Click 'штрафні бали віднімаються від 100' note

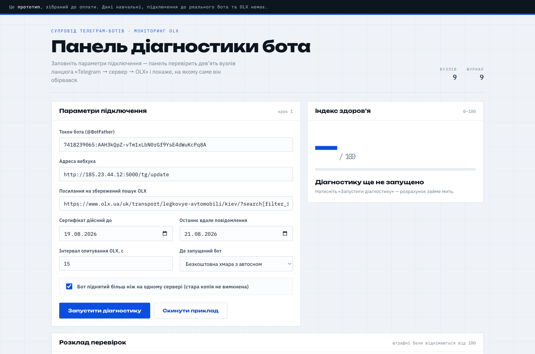coord(434,343)
